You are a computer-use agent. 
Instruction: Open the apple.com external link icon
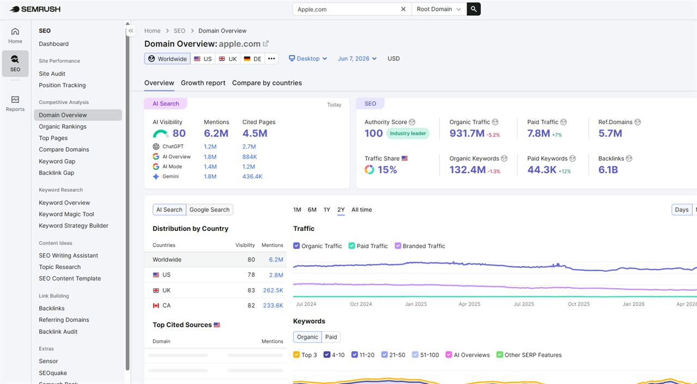coord(266,44)
